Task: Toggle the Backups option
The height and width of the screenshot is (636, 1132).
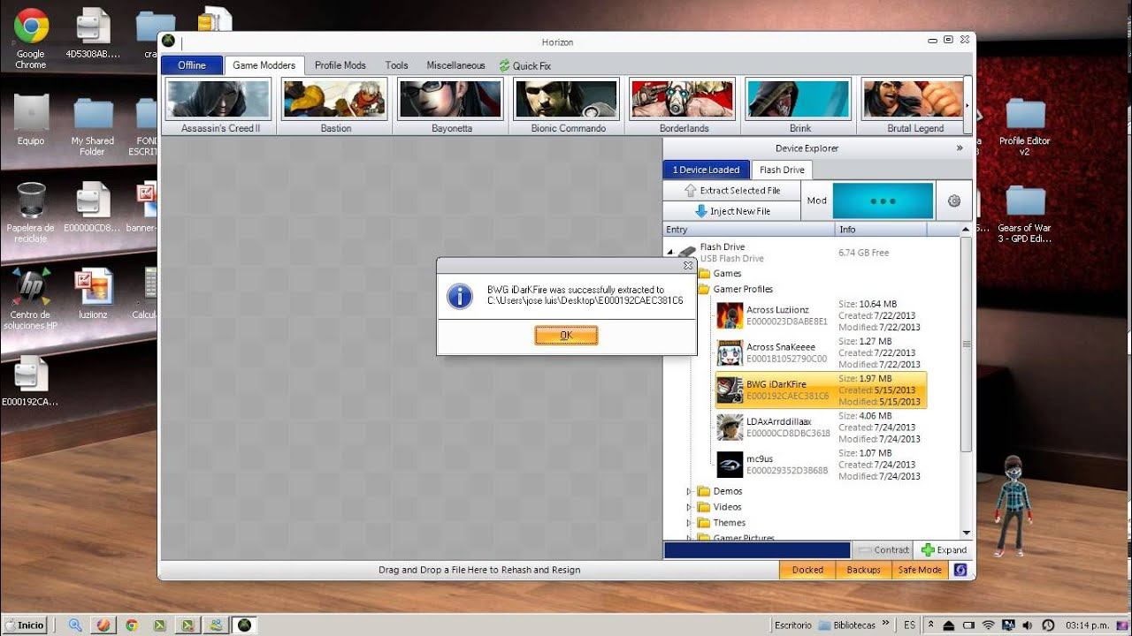Action: tap(864, 570)
